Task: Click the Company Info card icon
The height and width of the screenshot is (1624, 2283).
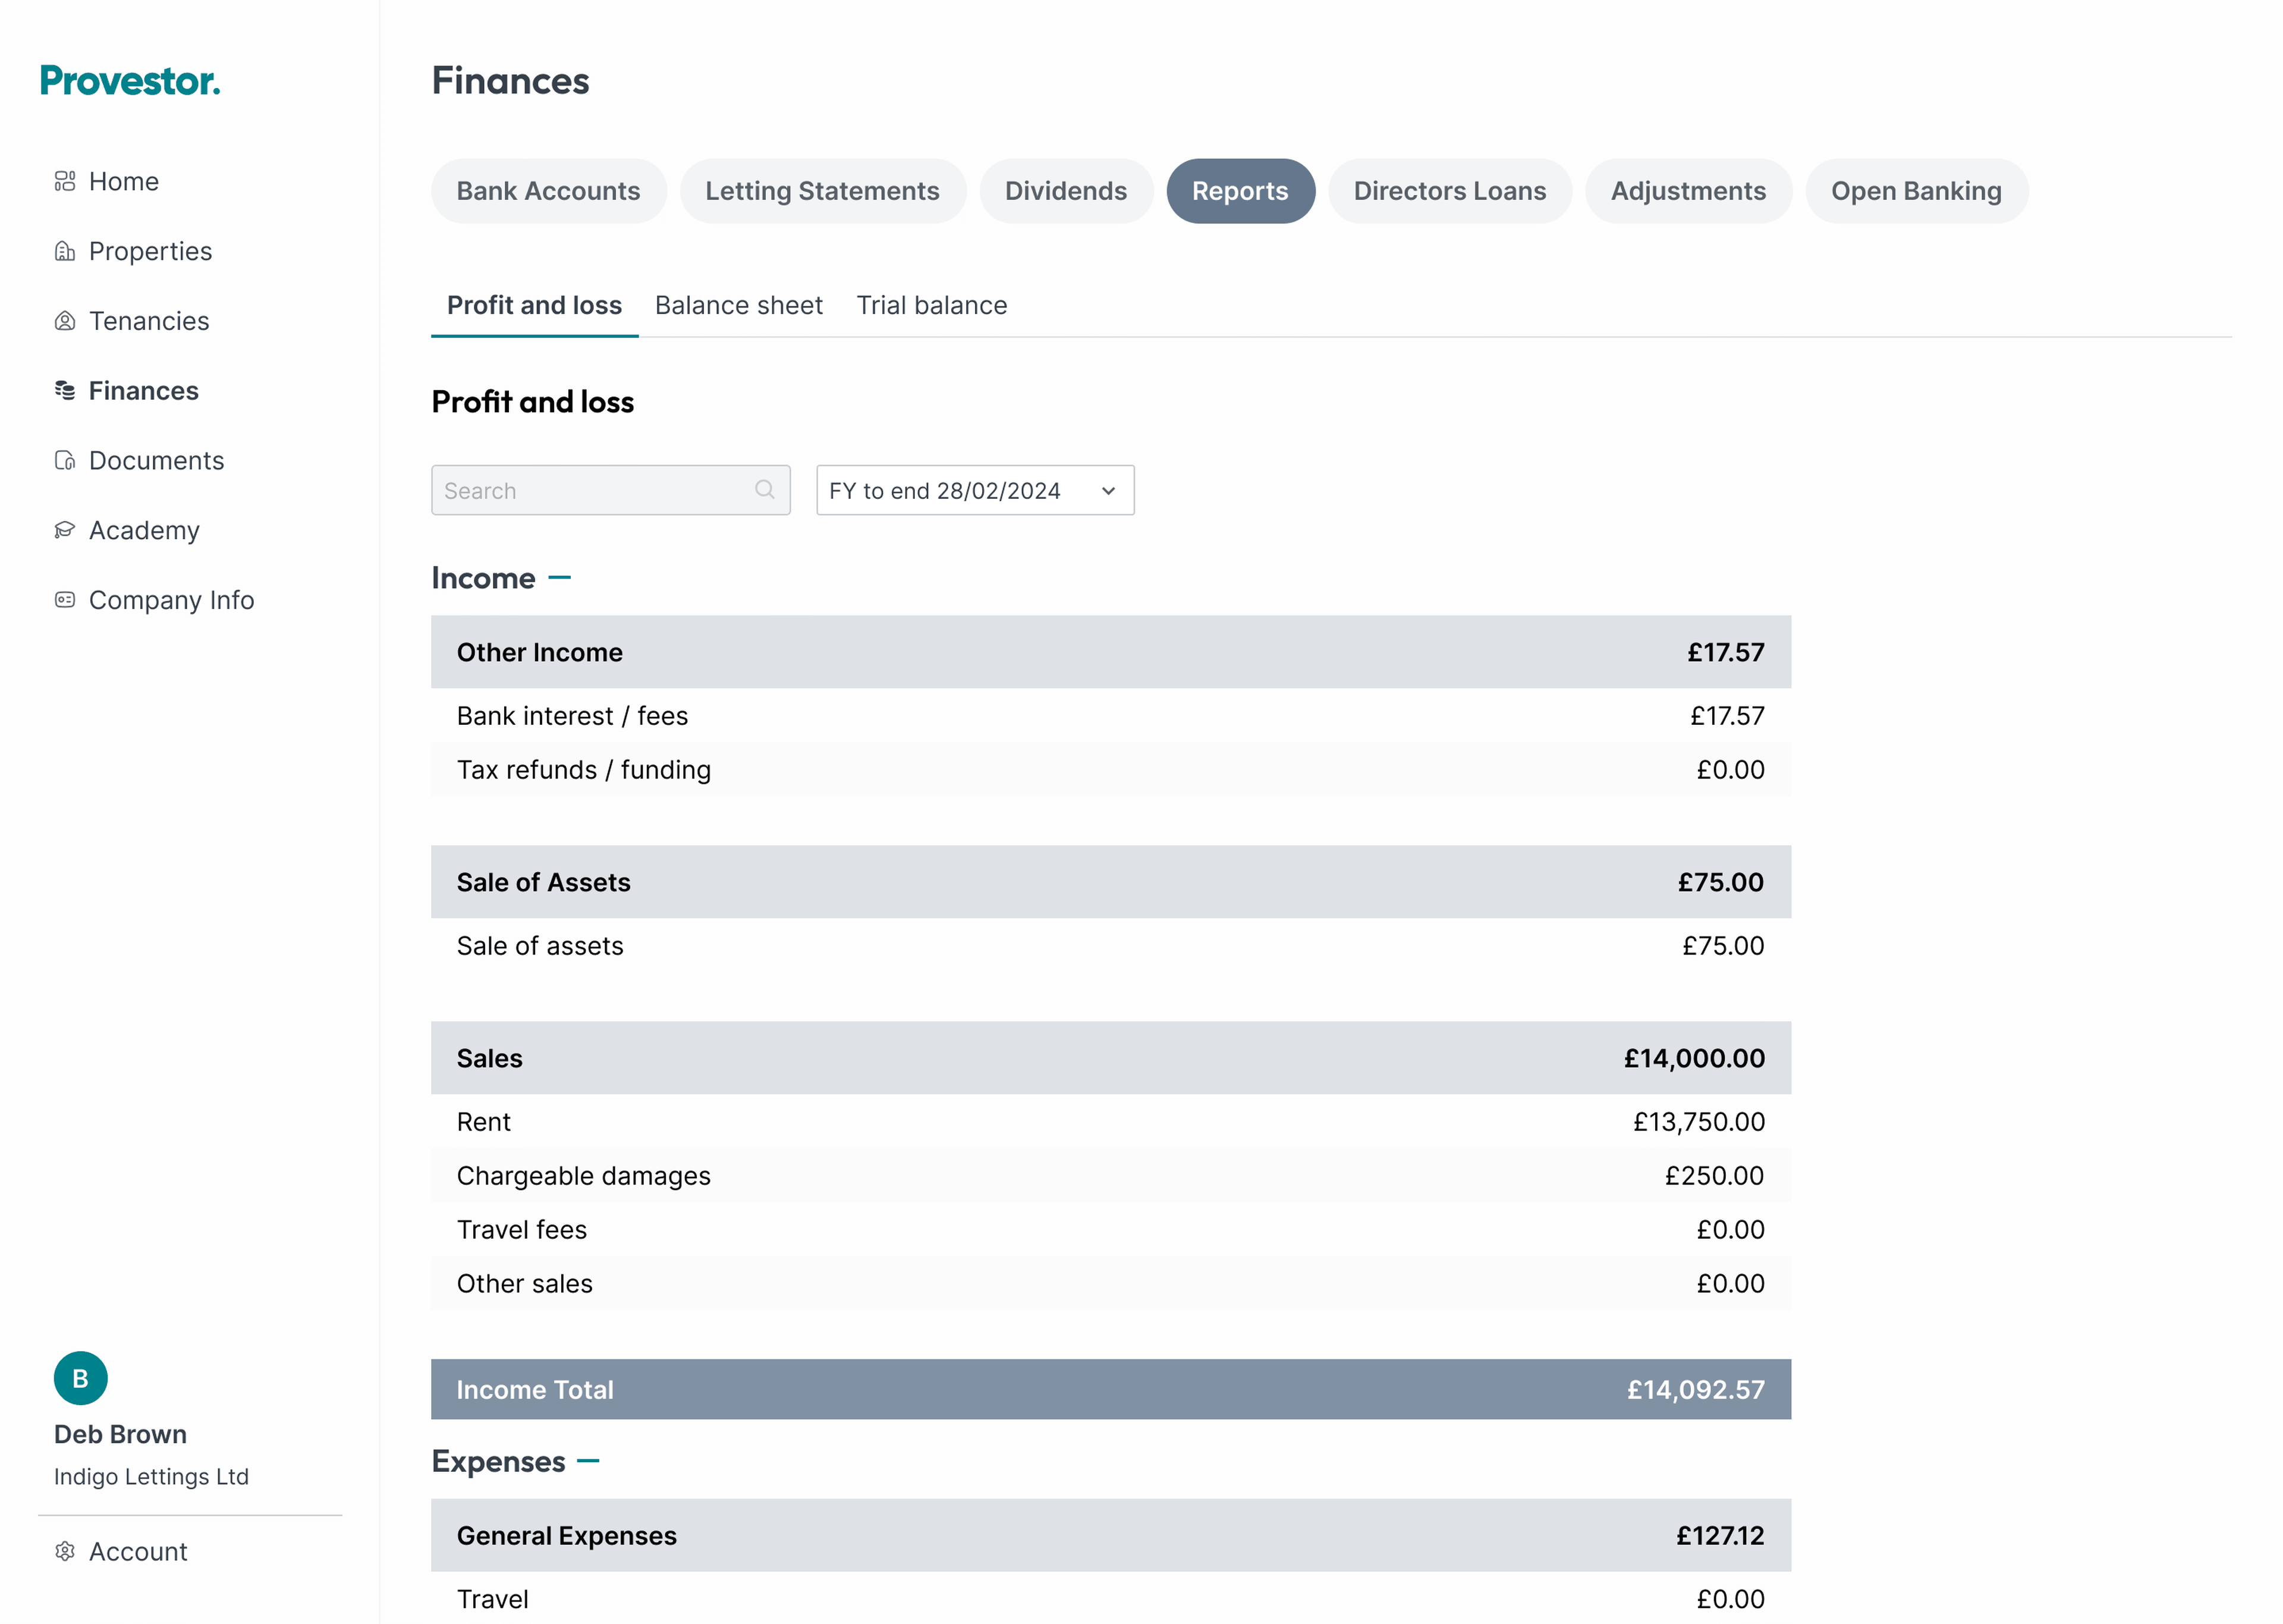Action: [65, 600]
